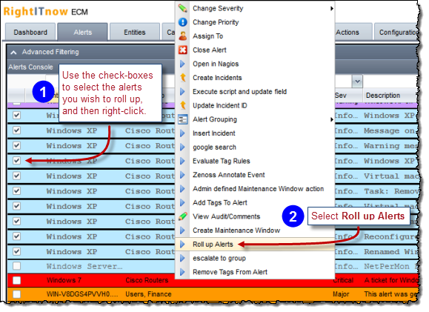This screenshot has width=429, height=312.
Task: Collapse the Advanced Filtering panel chevron
Action: point(13,52)
